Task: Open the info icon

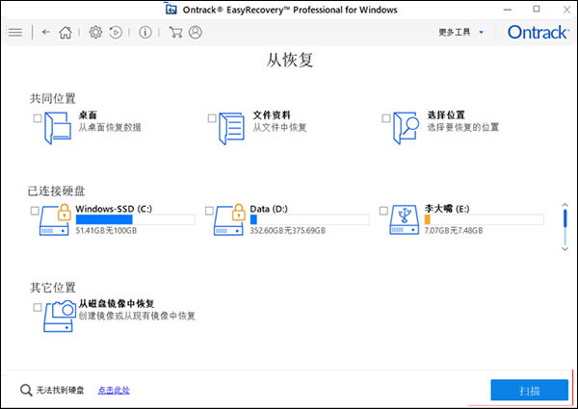Action: click(x=145, y=33)
